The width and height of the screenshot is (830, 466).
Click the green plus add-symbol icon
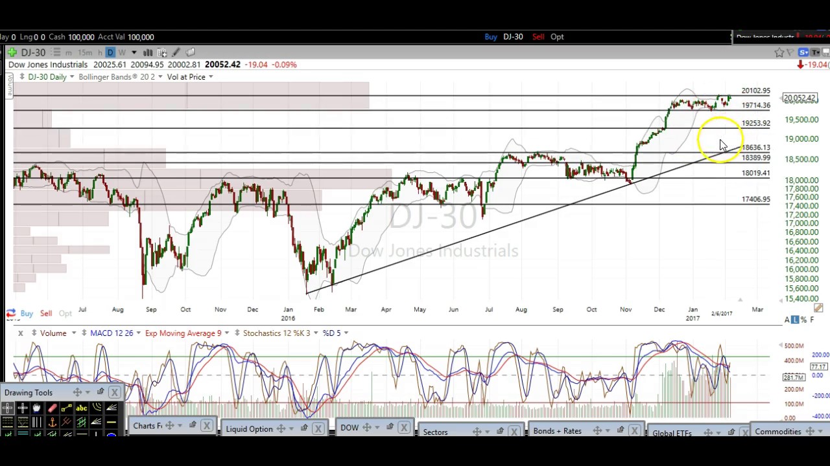tap(12, 52)
